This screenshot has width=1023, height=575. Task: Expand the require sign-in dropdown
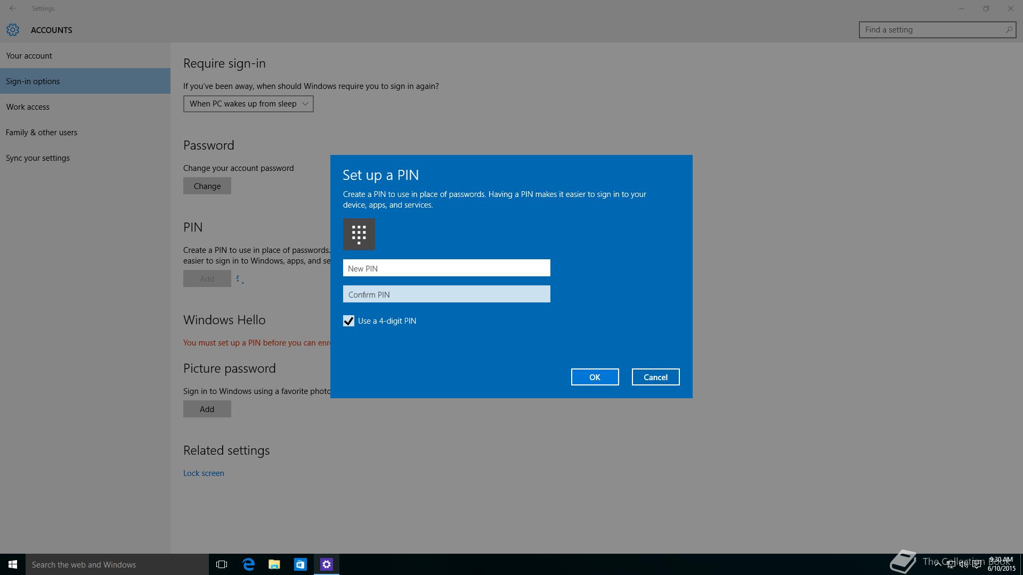click(248, 104)
